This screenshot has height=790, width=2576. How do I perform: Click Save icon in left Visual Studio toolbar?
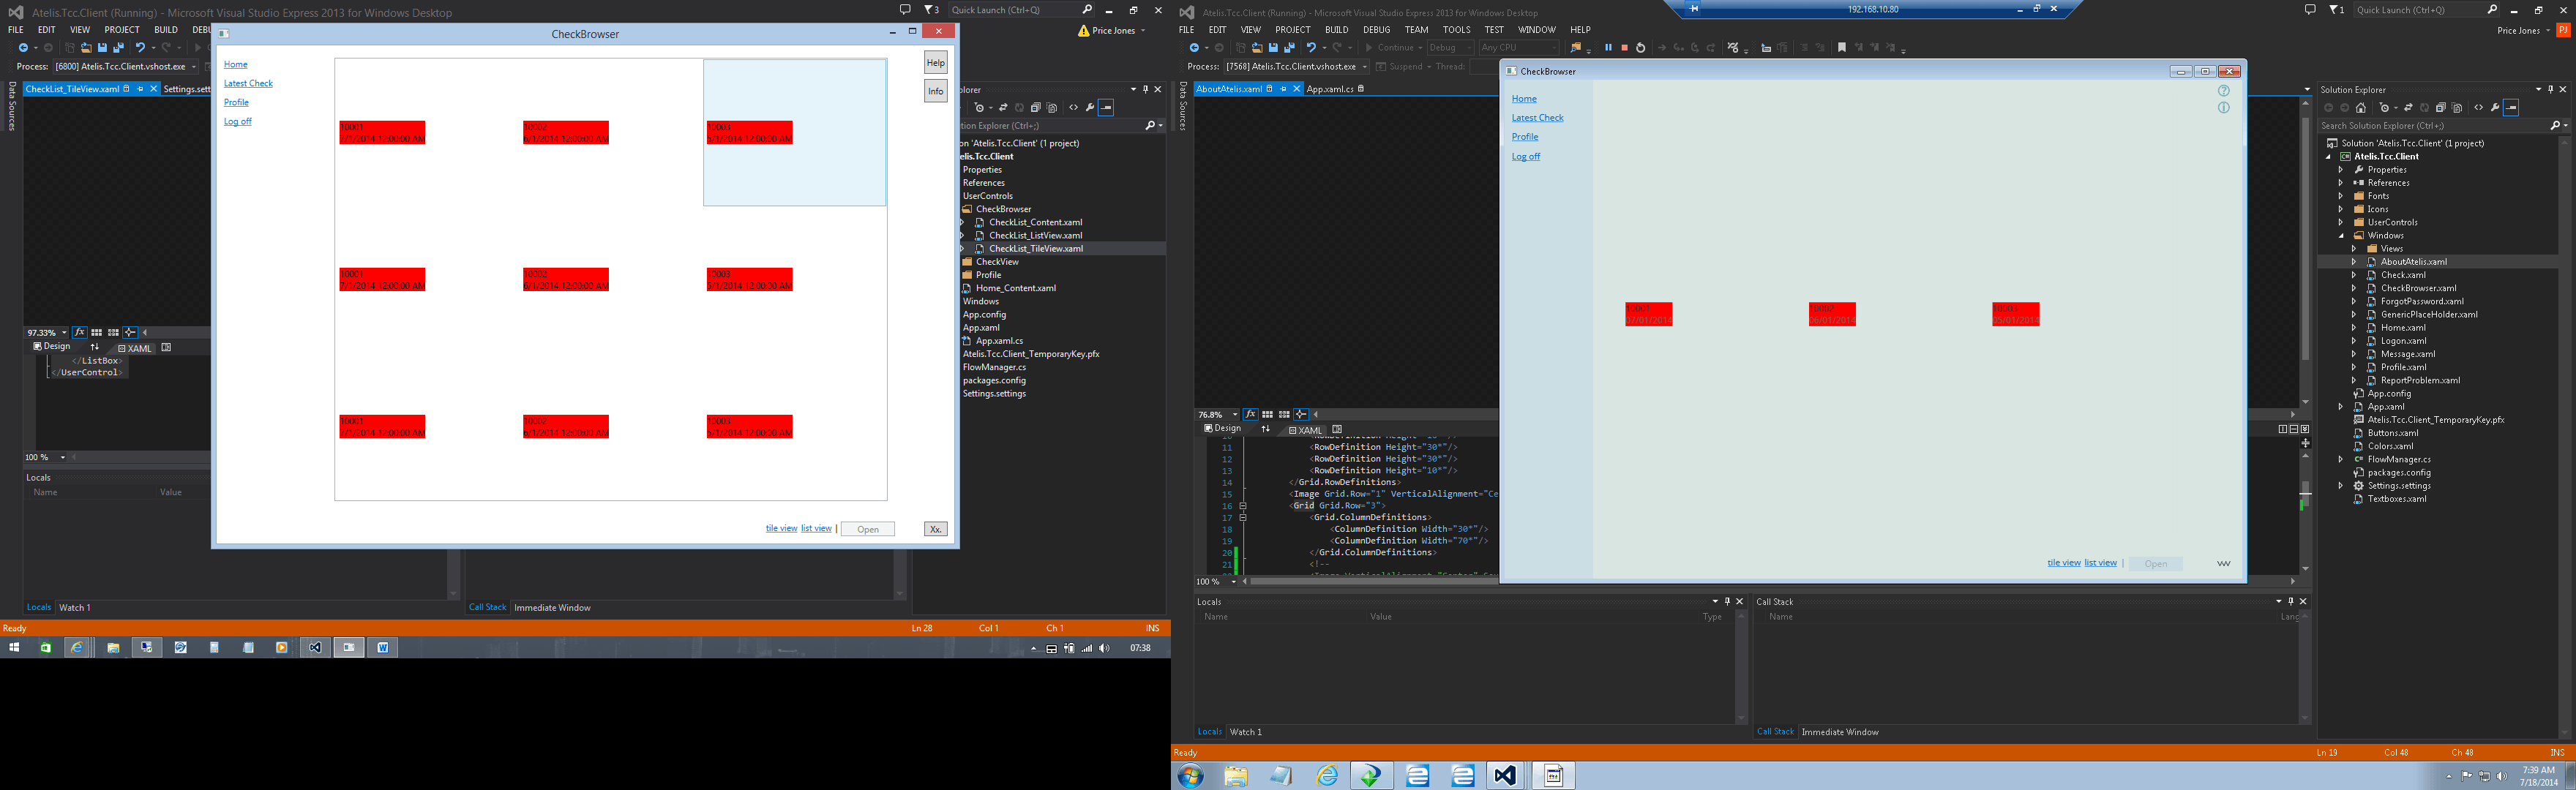pos(102,48)
